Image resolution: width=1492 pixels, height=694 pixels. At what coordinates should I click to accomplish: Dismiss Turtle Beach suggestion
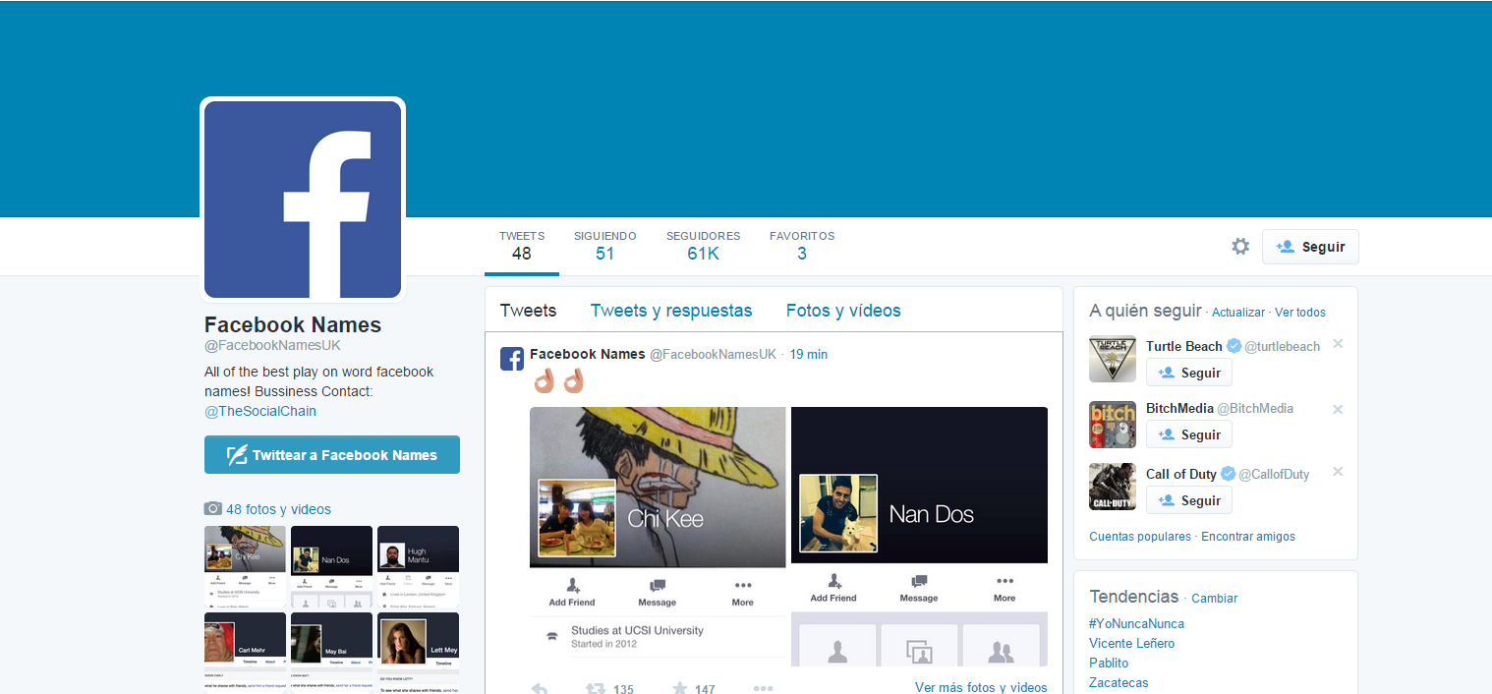(x=1338, y=344)
